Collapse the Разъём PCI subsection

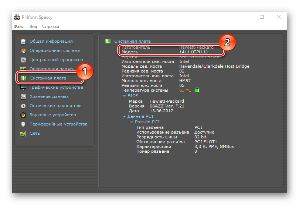pos(132,122)
